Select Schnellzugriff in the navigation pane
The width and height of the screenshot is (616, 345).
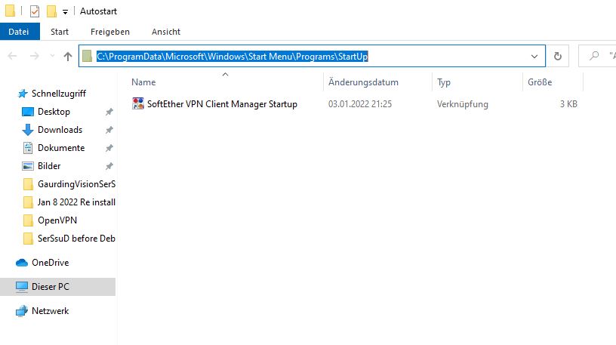pyautogui.click(x=59, y=94)
